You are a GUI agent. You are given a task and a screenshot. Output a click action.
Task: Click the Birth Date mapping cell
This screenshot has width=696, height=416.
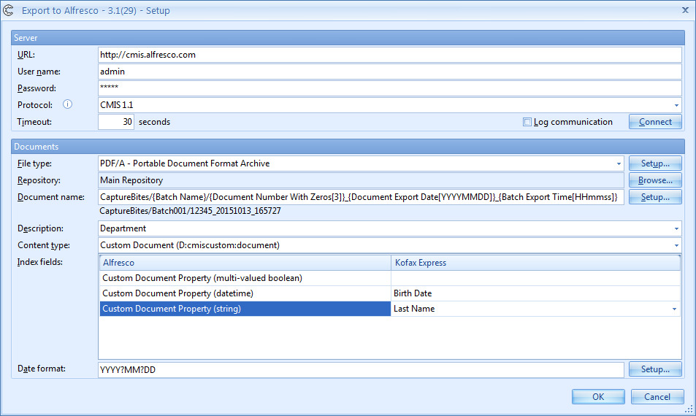click(535, 293)
